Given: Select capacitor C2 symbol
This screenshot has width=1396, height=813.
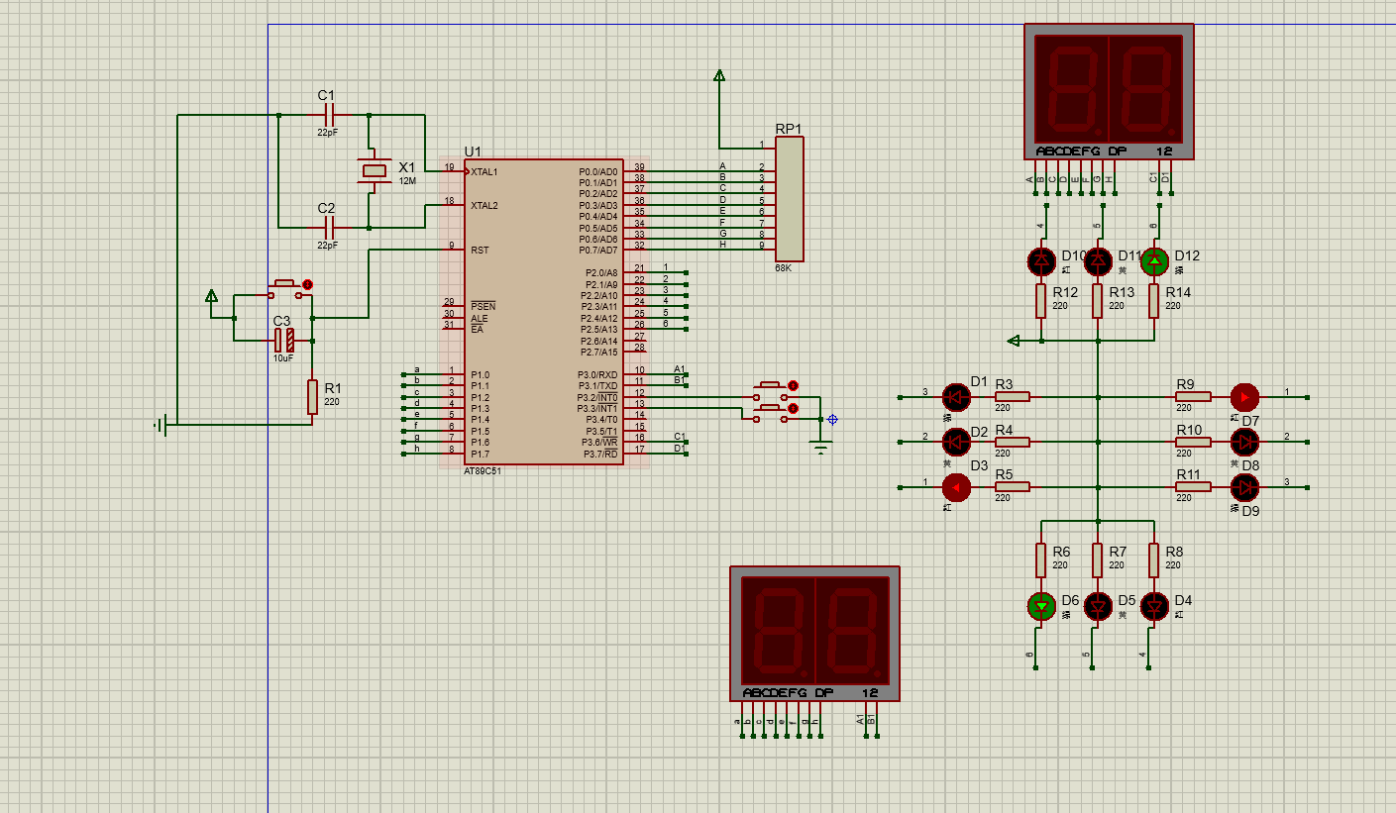Looking at the screenshot, I should point(328,228).
